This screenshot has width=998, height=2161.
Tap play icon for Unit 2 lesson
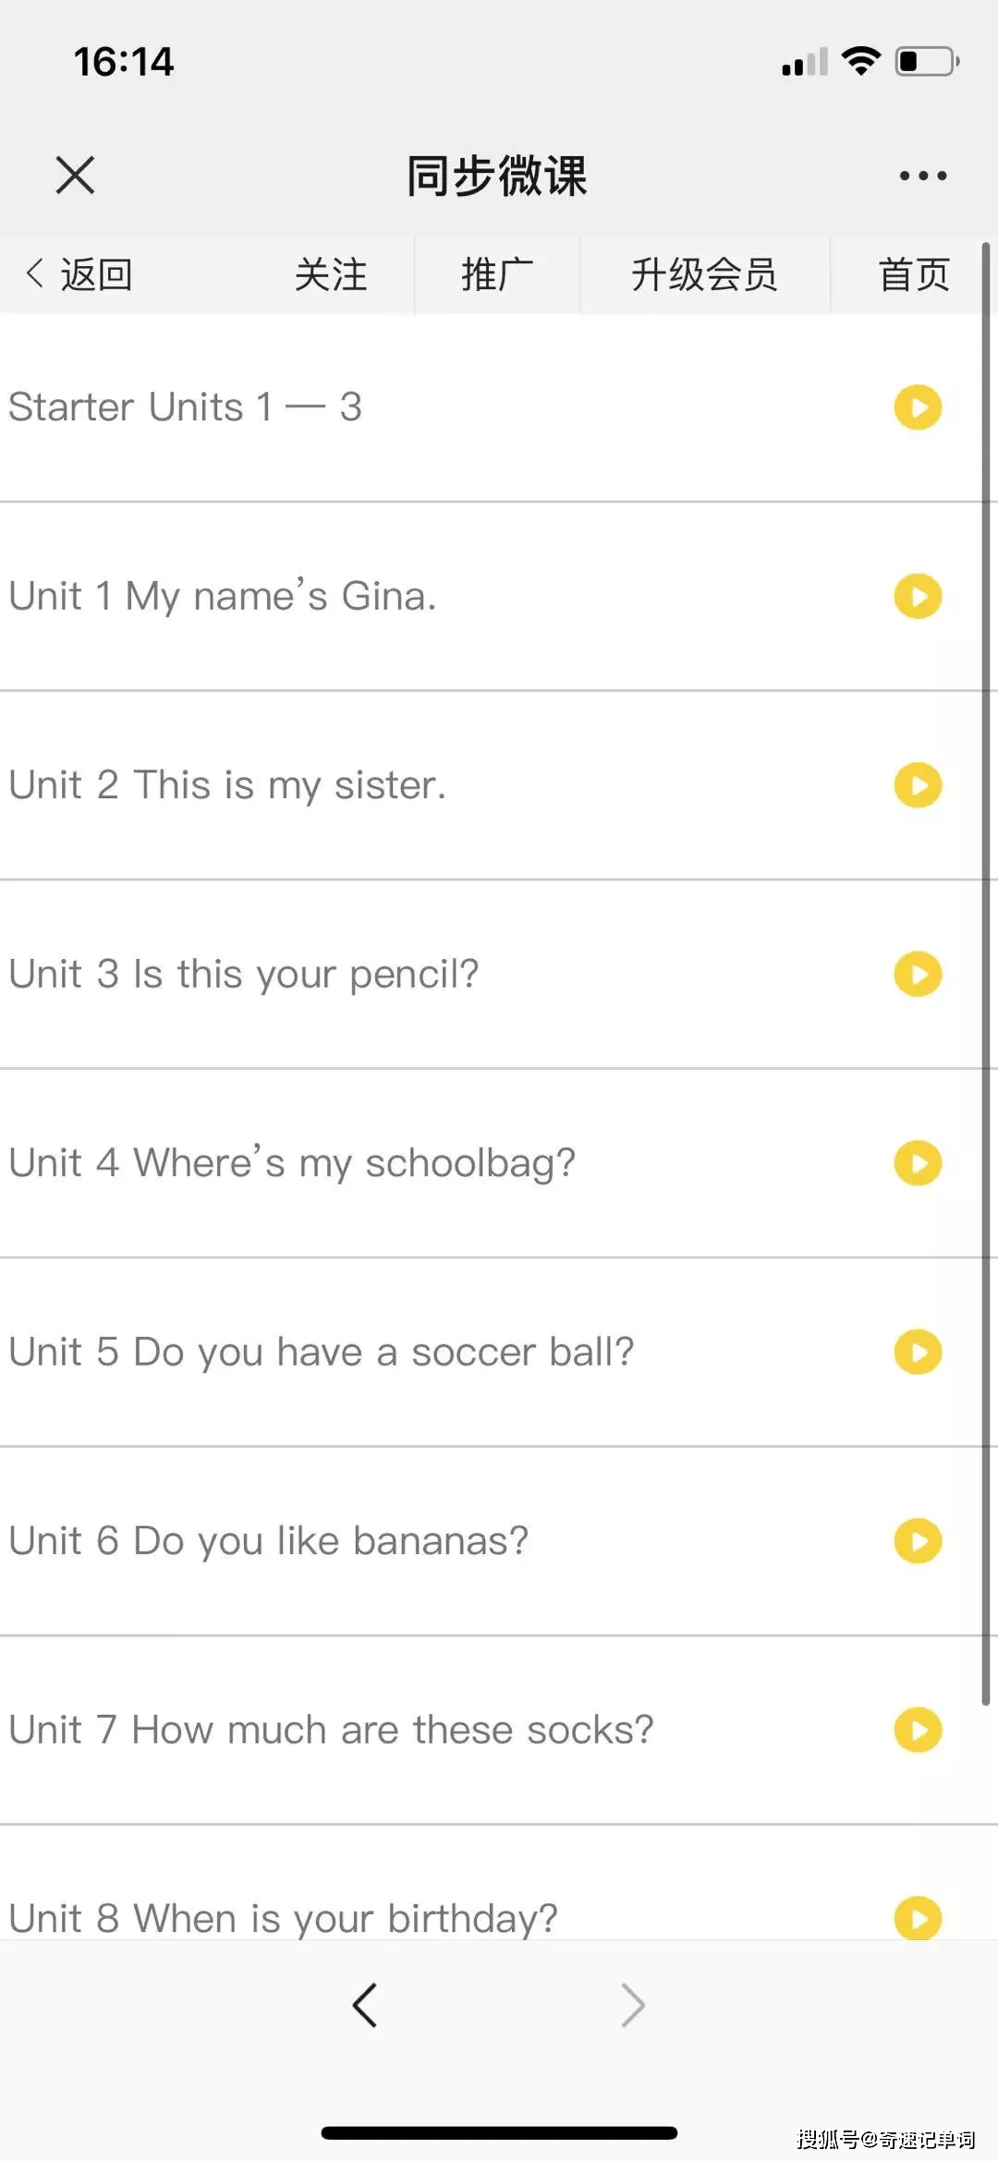[918, 785]
